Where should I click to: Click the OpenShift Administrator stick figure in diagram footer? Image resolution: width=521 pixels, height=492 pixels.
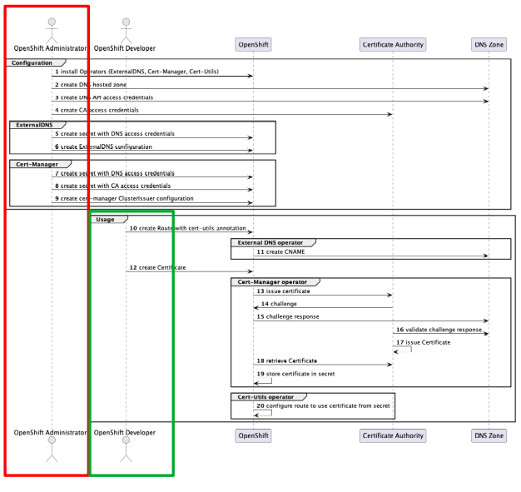(52, 449)
